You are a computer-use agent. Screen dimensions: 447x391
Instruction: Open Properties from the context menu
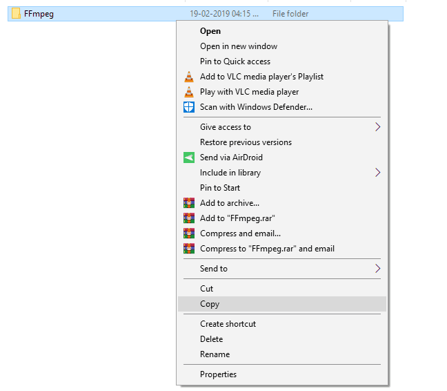pos(282,374)
